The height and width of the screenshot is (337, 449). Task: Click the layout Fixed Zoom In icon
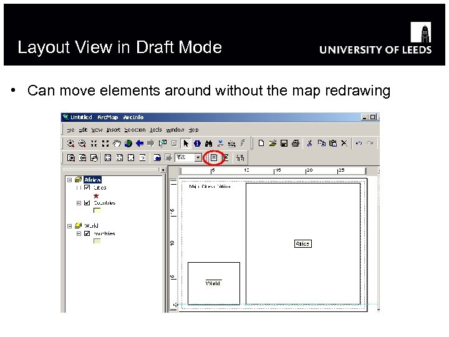coord(108,158)
